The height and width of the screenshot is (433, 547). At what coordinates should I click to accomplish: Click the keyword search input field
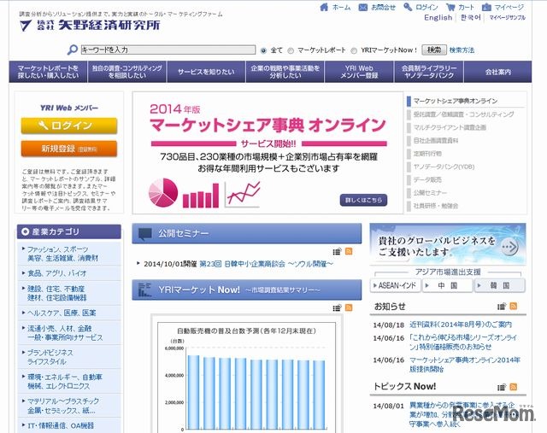tap(168, 50)
